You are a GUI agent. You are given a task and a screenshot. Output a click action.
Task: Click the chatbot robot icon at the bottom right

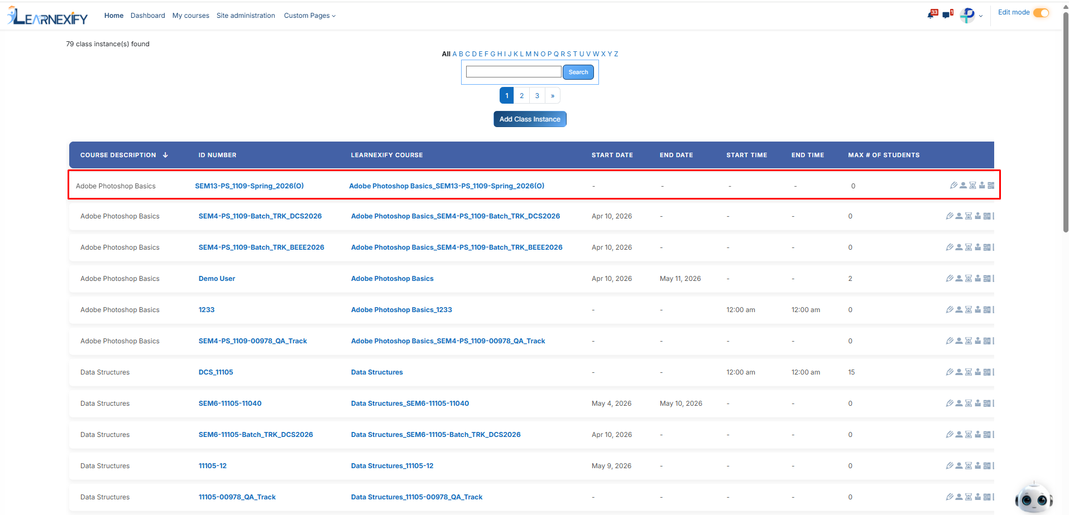pyautogui.click(x=1033, y=497)
